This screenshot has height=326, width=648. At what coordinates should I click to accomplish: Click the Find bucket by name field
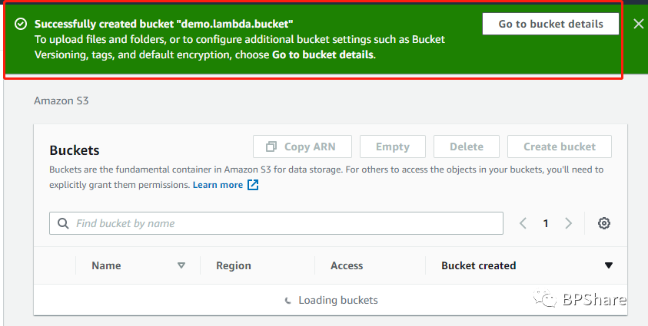[x=284, y=223]
